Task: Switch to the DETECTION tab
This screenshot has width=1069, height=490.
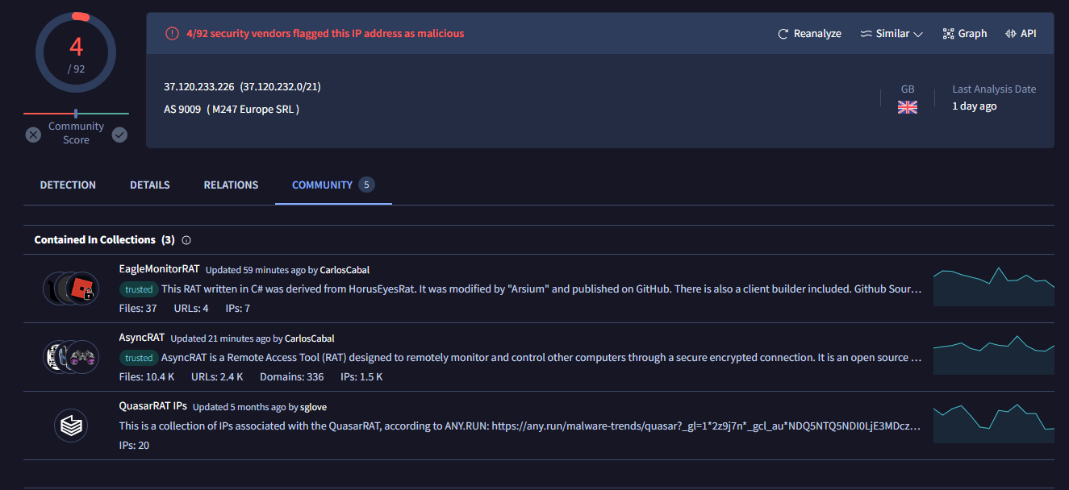Action: 68,185
